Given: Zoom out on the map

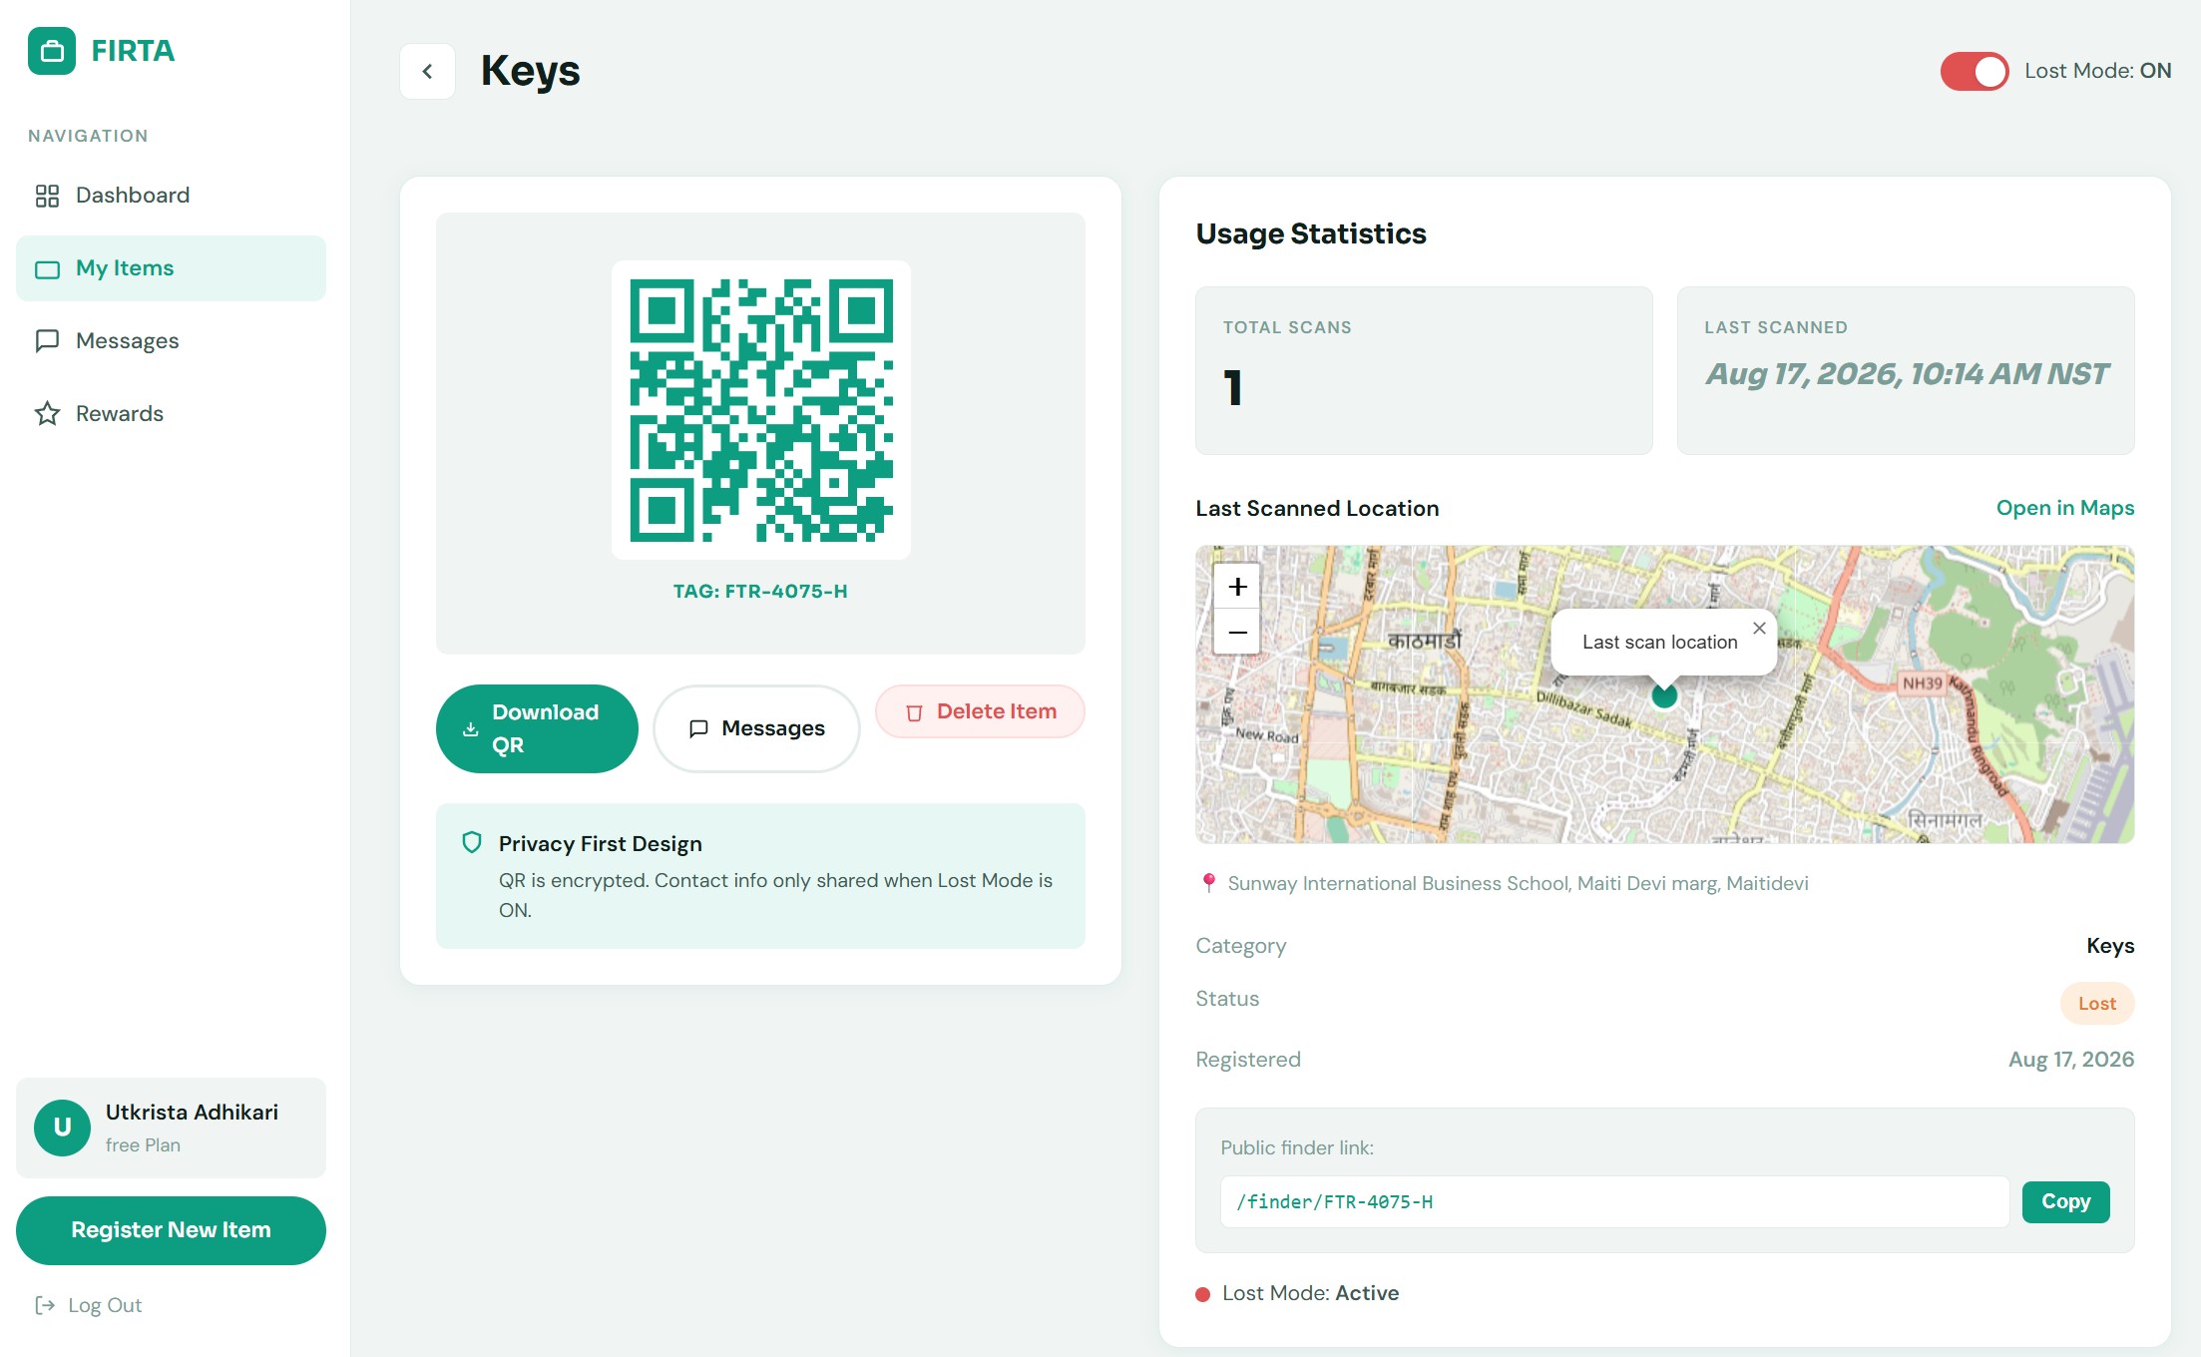Looking at the screenshot, I should pos(1237,632).
